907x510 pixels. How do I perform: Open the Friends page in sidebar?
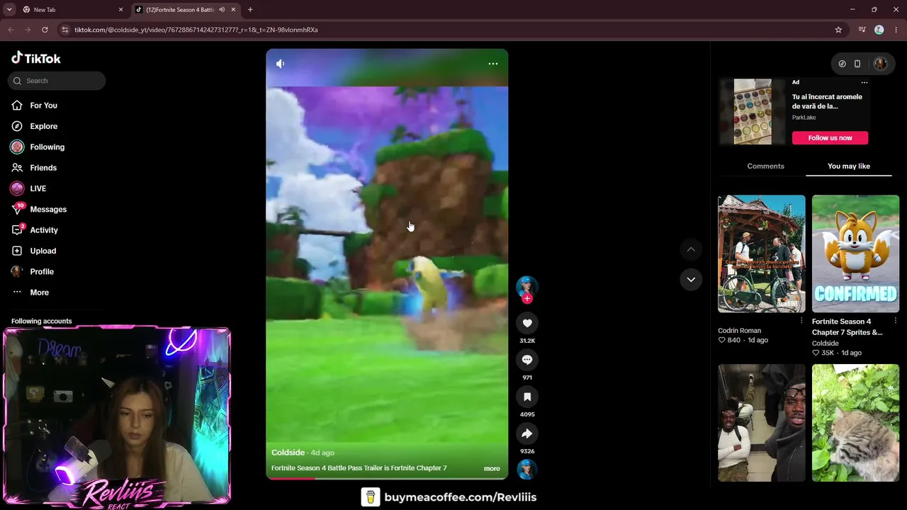tap(43, 168)
